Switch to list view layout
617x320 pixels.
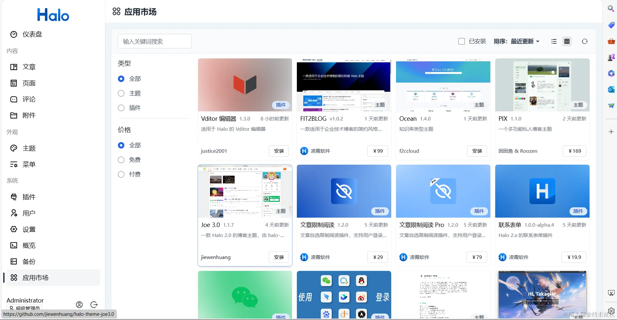click(x=554, y=41)
